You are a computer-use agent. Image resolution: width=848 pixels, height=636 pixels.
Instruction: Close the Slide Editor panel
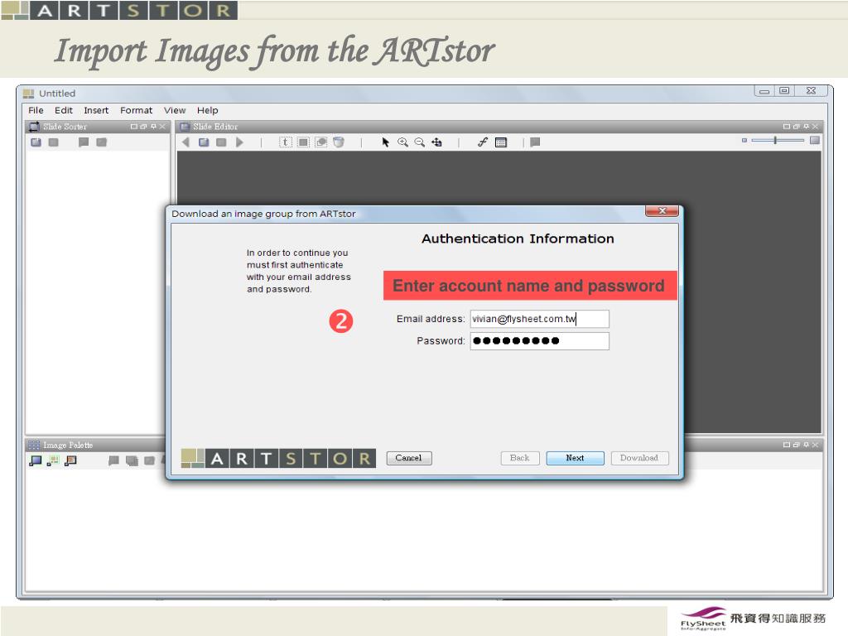815,127
